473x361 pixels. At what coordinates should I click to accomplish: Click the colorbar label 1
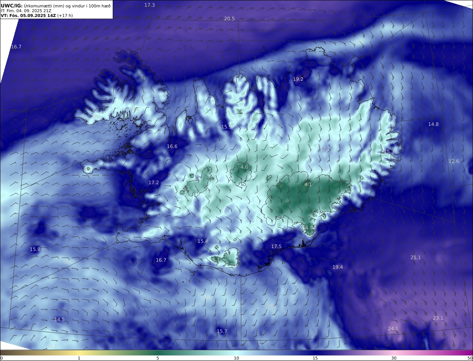79,358
